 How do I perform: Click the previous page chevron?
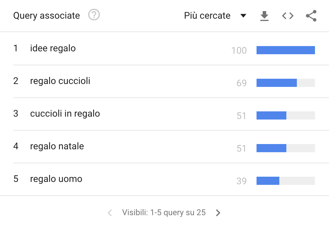coord(110,213)
